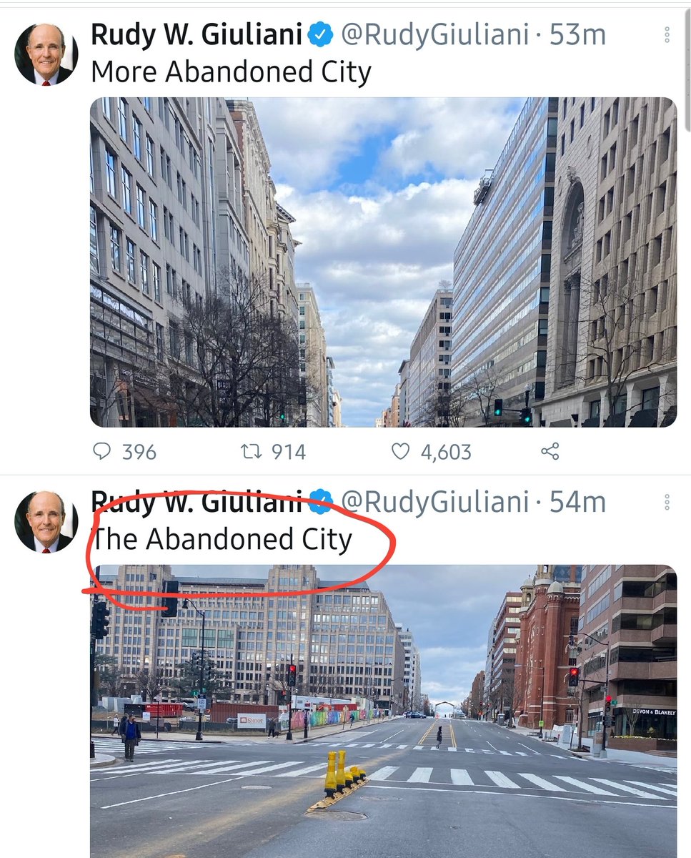Like the More Abandoned City tweet
Screen dimensions: 691x858
[402, 451]
